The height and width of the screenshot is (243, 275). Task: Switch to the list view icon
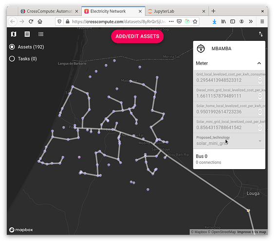41,34
